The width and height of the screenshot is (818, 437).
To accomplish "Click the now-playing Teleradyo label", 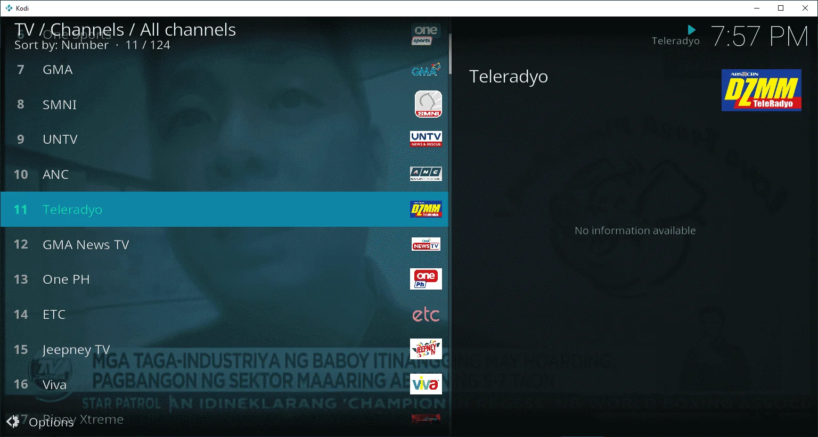I will 675,41.
